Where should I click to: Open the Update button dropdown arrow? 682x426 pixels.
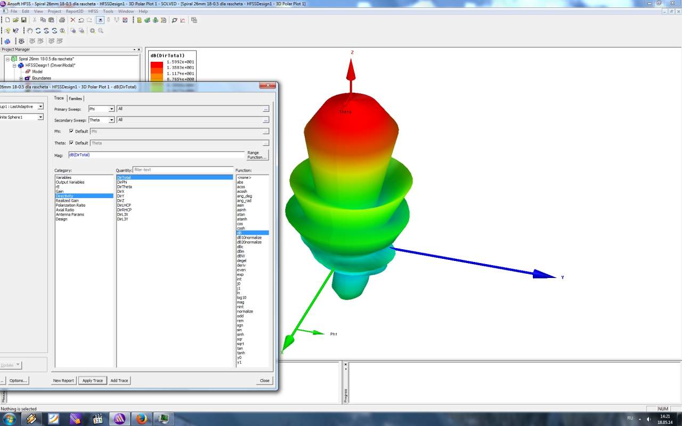click(x=18, y=365)
